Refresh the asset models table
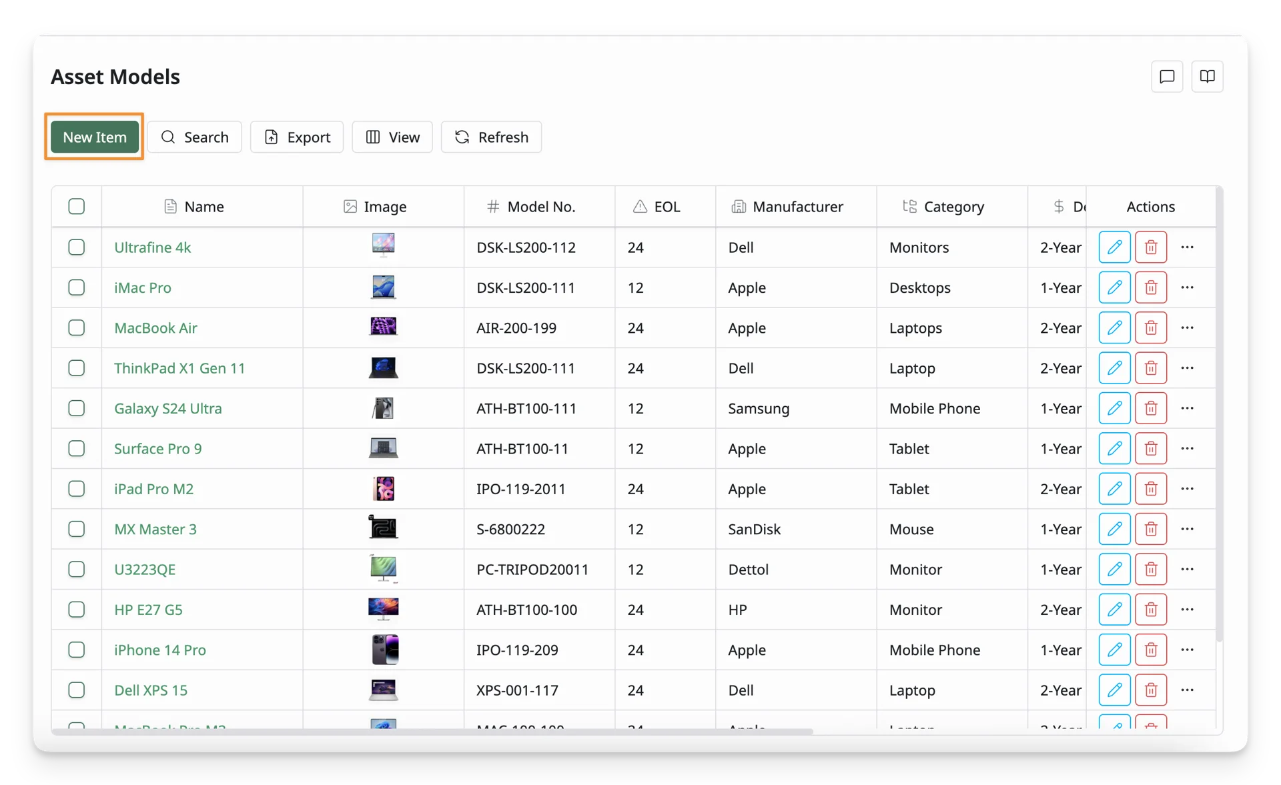 491,137
